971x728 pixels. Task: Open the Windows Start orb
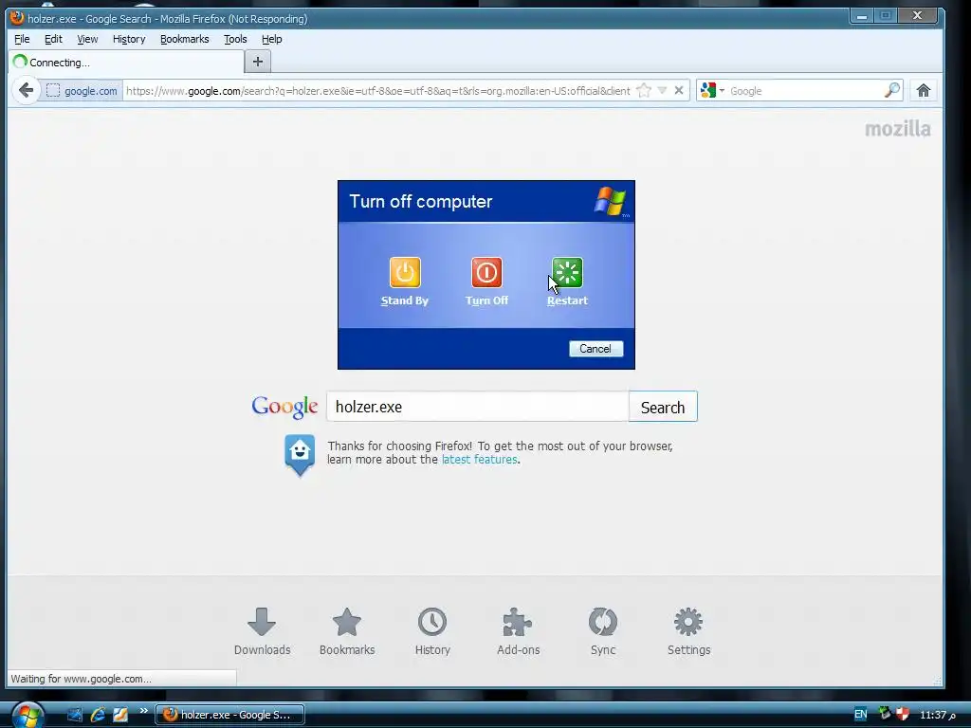pos(27,715)
